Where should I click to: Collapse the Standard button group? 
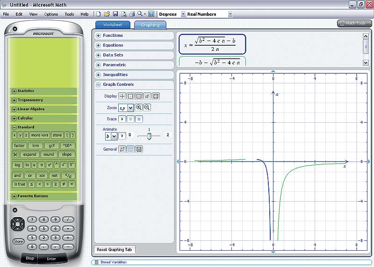pos(14,127)
